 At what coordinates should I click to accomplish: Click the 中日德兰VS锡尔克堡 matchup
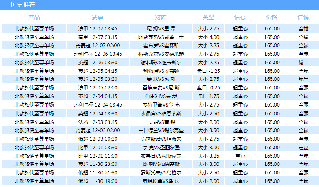[x=161, y=130]
